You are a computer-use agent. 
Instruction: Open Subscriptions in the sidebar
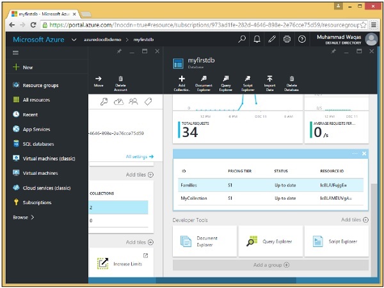(32, 202)
